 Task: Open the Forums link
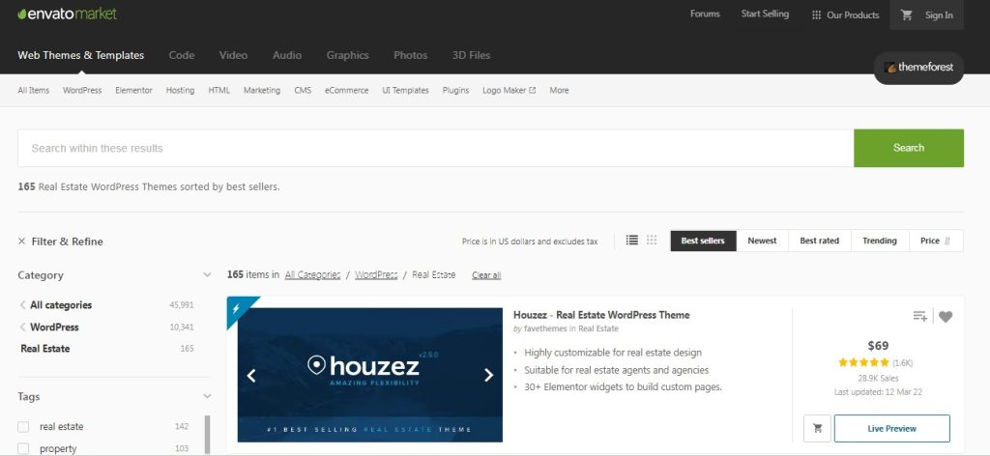point(705,14)
